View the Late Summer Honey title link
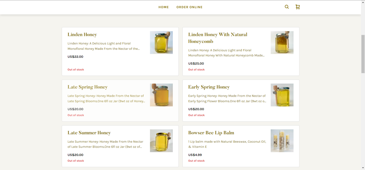 (89, 133)
